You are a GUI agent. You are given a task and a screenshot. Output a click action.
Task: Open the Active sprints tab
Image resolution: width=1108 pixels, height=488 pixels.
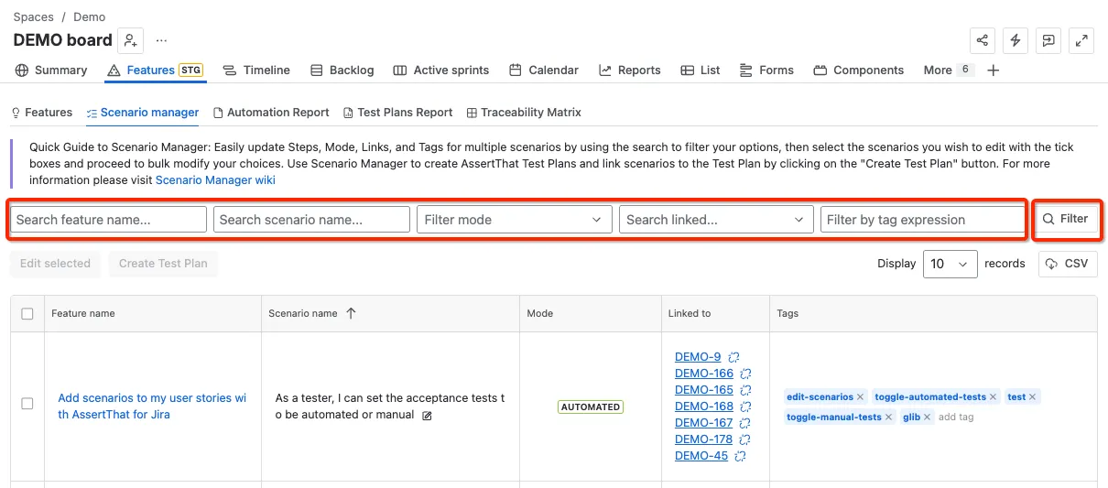click(440, 70)
